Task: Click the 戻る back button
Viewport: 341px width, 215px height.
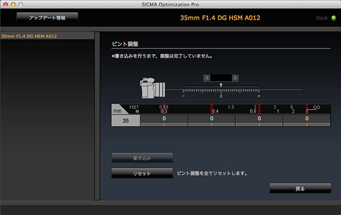Action: click(300, 188)
